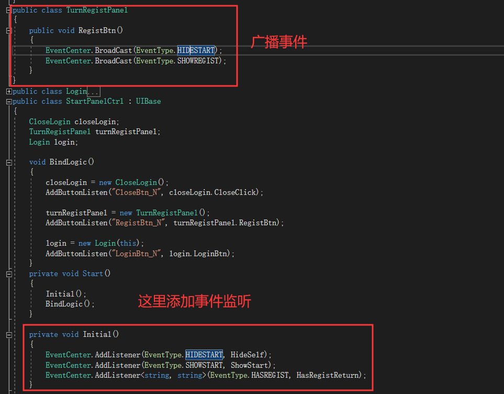Image resolution: width=504 pixels, height=394 pixels.
Task: Collapse the BindLogic method region
Action: point(9,162)
